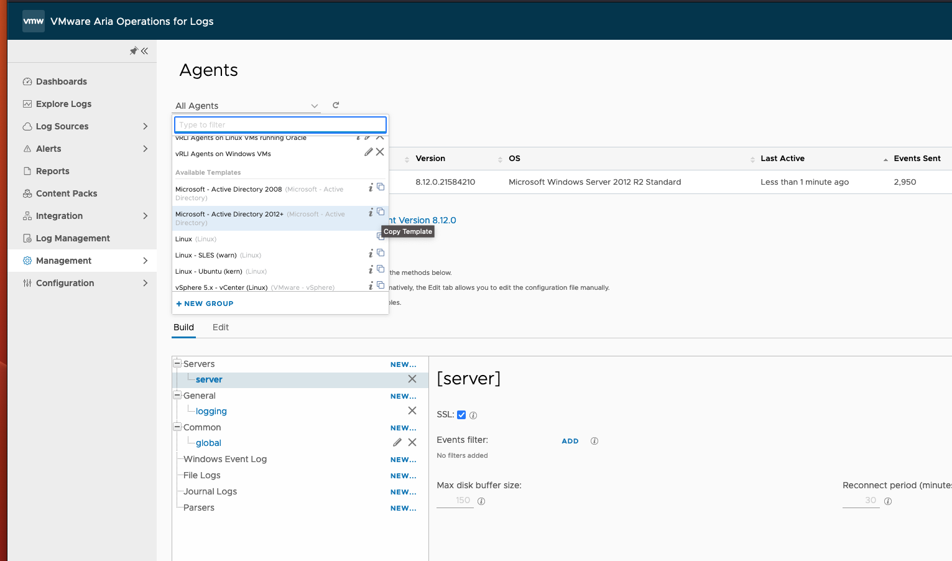
Task: Open pencil edit icon next to global
Action: pos(397,442)
